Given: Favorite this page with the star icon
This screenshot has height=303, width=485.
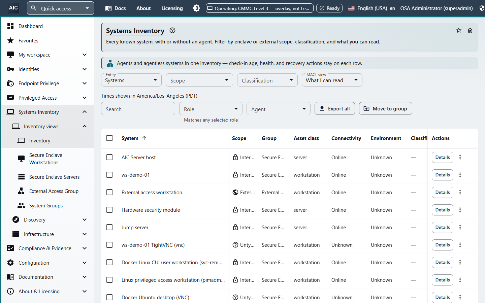Looking at the screenshot, I should pos(459,30).
